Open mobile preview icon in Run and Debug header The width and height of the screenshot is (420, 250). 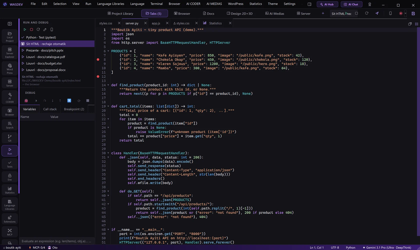point(52,29)
